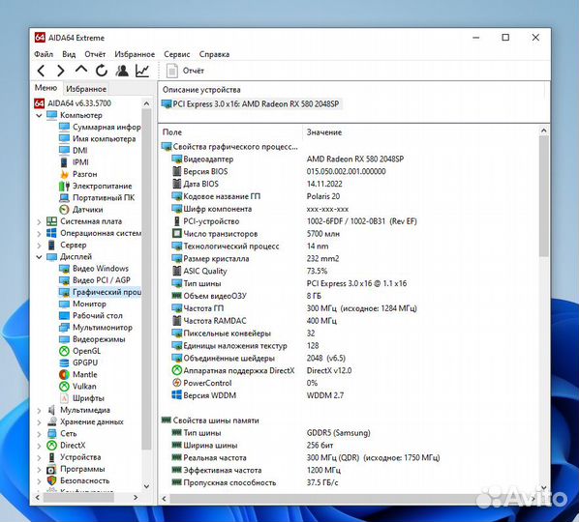Screen dimensions: 579x522
Task: Open the Отчёт menu
Action: [95, 54]
